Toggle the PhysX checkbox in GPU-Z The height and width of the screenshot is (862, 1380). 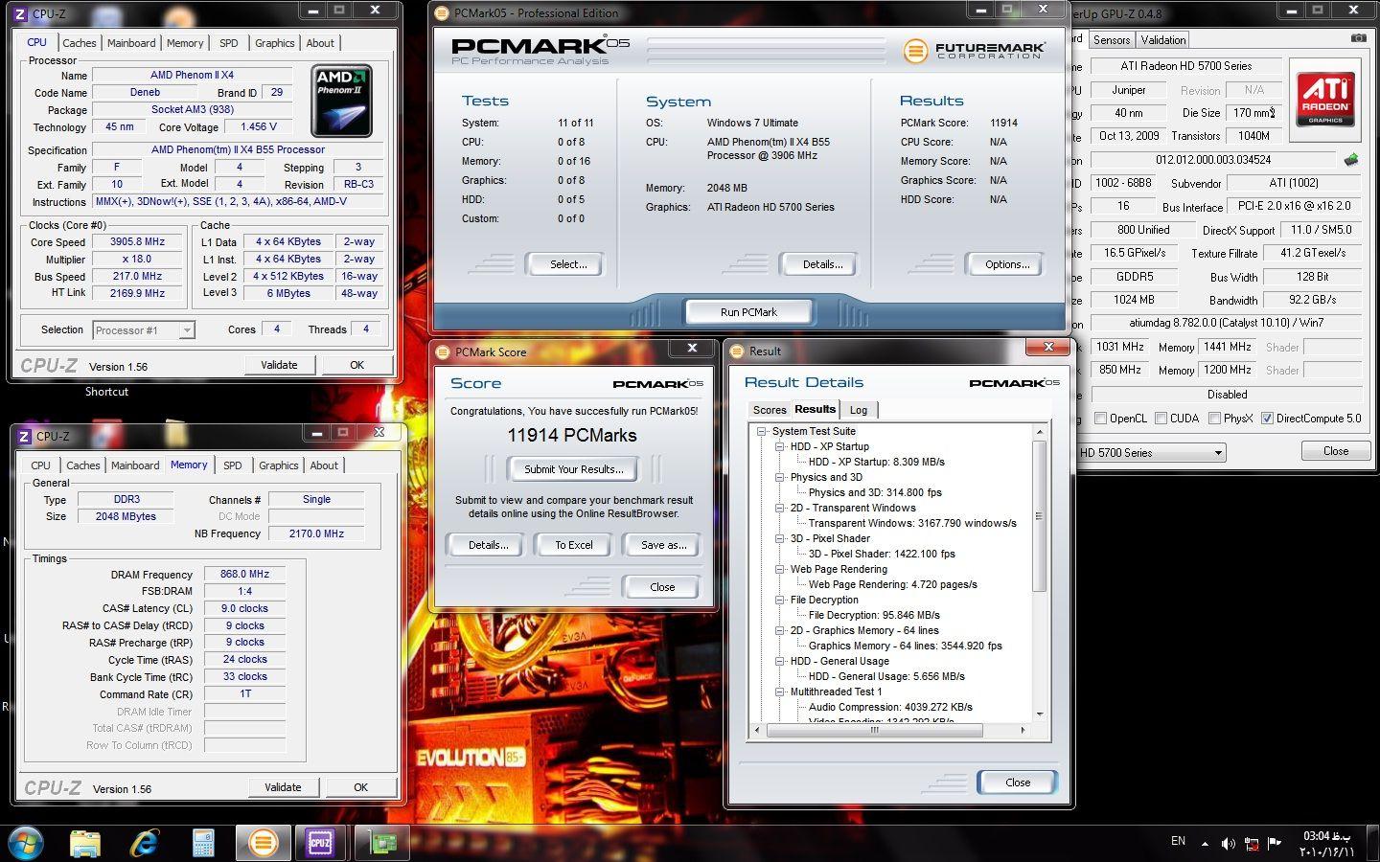pos(1214,418)
